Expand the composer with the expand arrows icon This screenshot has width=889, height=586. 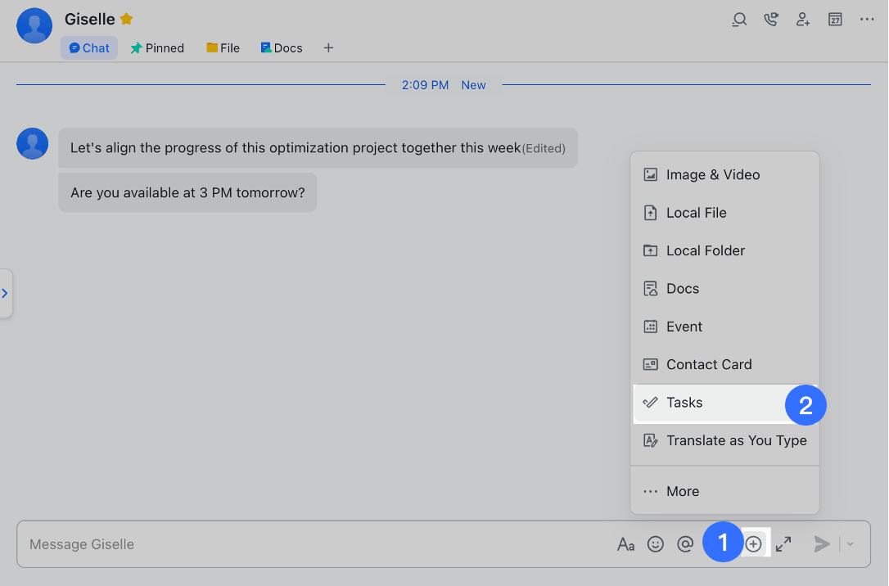(x=783, y=543)
